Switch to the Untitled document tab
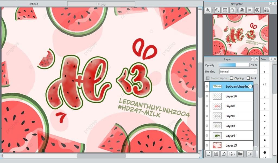The image size is (278, 163). [x=33, y=4]
